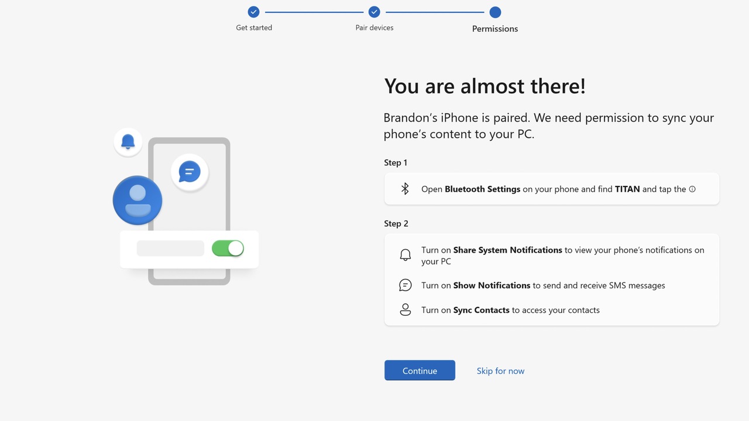
Task: Click the blue bell badge in illustration
Action: (128, 142)
